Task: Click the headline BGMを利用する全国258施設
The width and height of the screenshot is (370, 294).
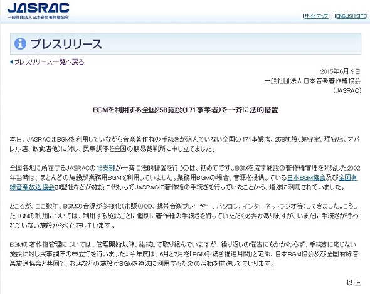Action: 186,110
